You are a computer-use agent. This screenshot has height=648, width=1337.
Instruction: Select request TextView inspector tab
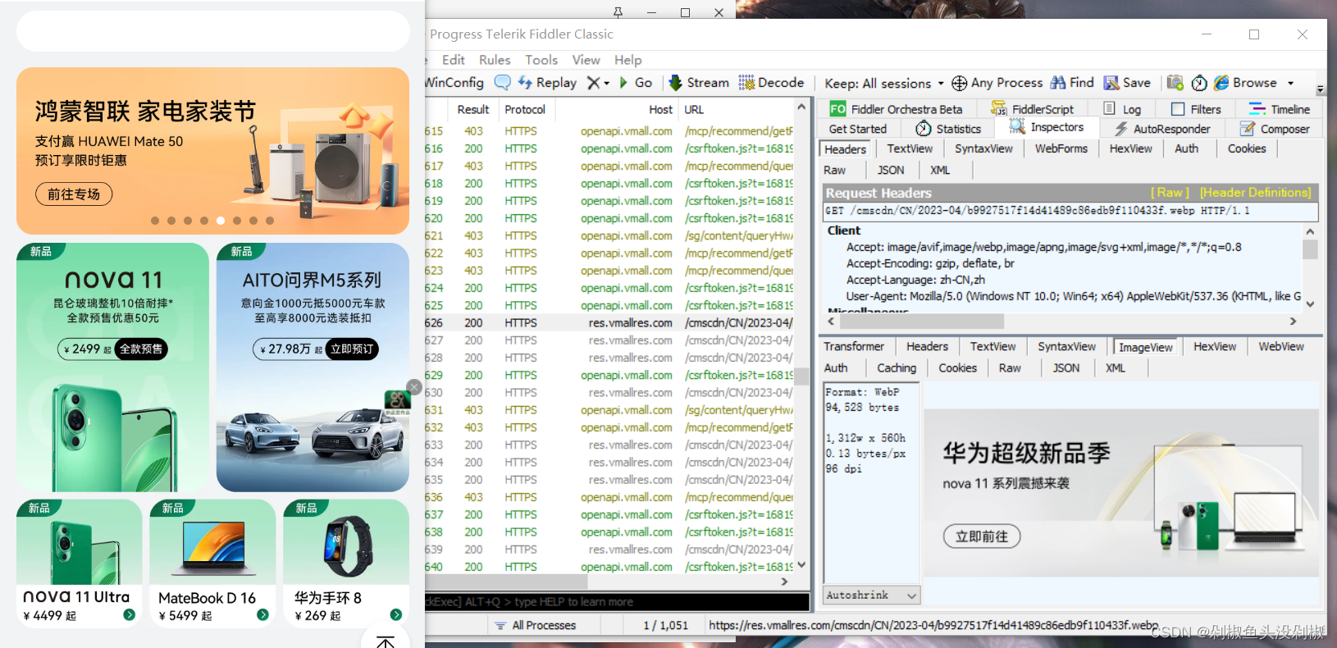click(x=910, y=148)
